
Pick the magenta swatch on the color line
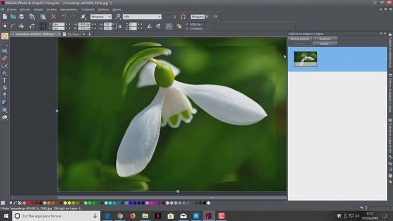click(x=152, y=203)
